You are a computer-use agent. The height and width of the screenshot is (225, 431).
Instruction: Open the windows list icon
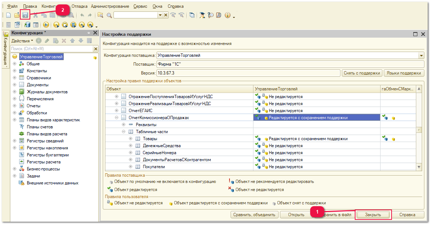(192, 15)
